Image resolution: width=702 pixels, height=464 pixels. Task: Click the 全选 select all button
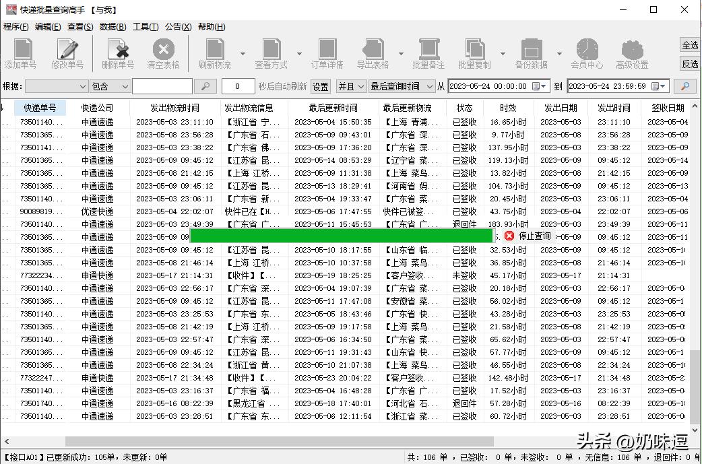tap(691, 45)
